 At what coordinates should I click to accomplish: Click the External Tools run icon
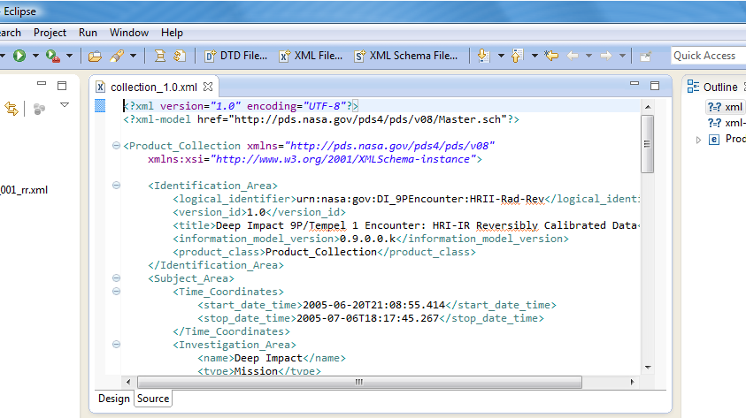click(53, 56)
